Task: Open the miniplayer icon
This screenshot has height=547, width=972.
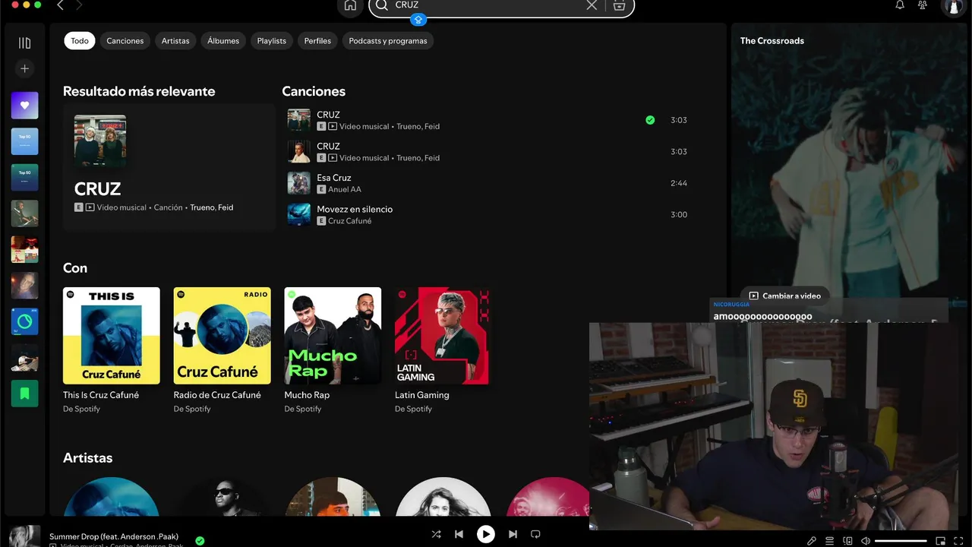Action: click(940, 541)
